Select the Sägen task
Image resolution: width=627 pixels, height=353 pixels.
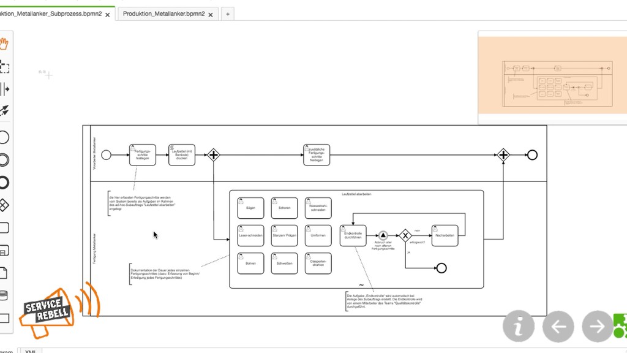click(250, 208)
